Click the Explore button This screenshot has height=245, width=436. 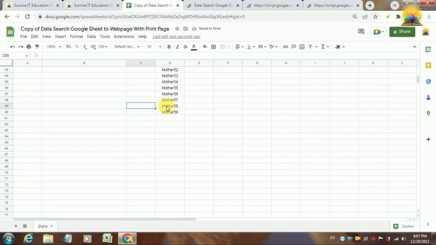coord(404,227)
